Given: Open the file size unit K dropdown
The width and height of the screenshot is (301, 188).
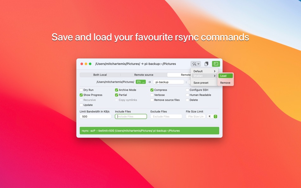Looking at the screenshot, I should coord(212,116).
